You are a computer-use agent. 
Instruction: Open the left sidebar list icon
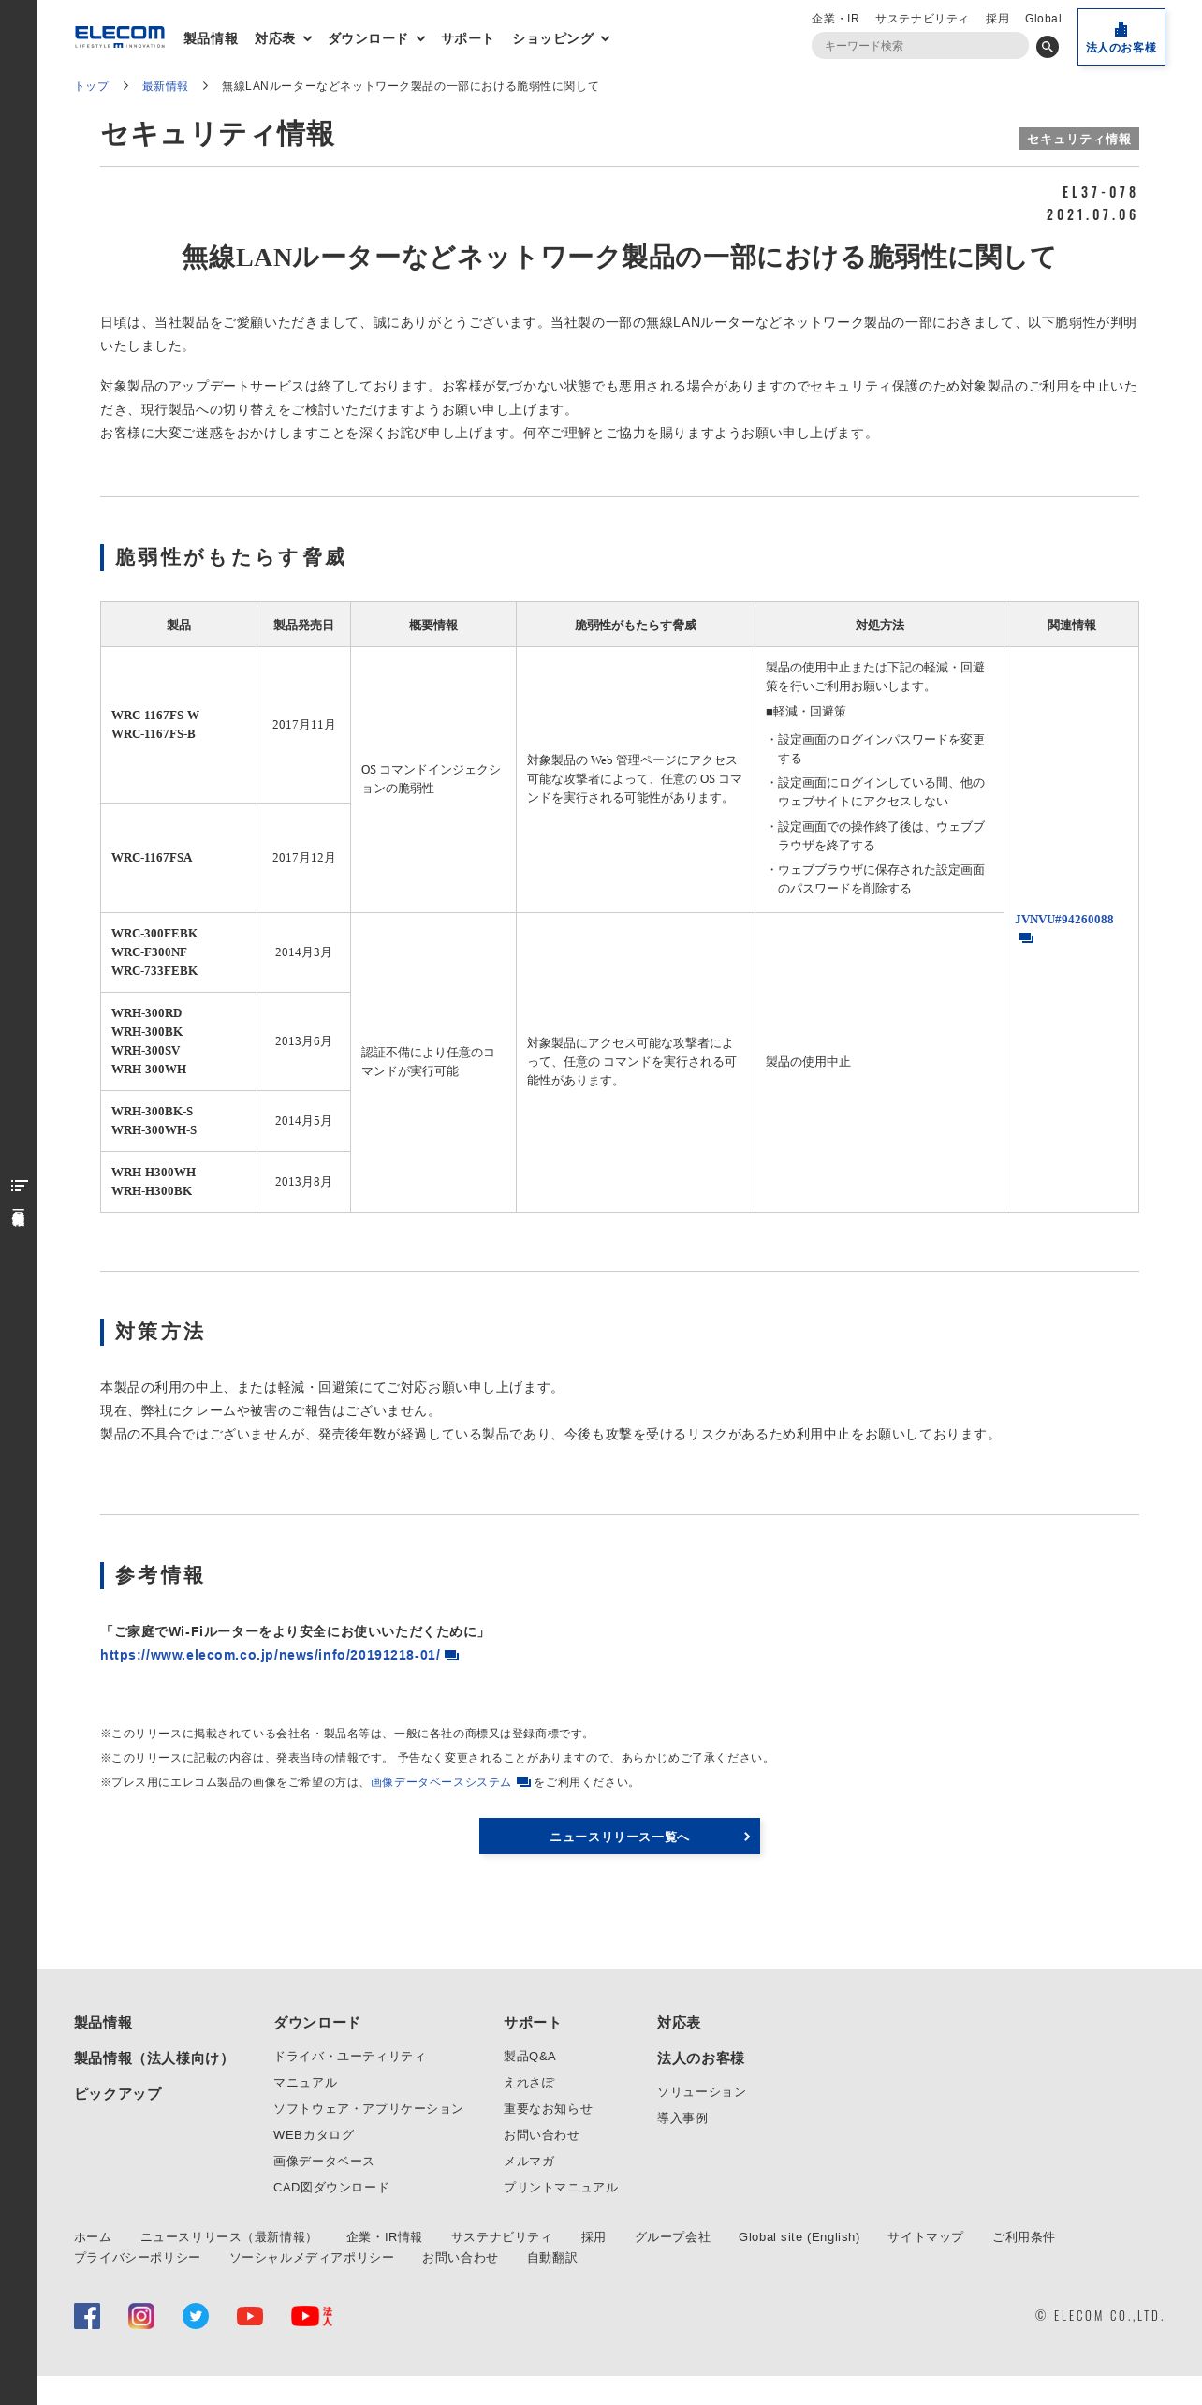(19, 1186)
